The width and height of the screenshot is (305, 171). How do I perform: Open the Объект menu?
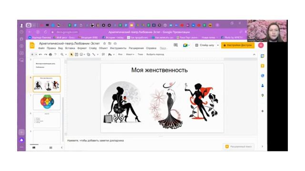pos(103,48)
